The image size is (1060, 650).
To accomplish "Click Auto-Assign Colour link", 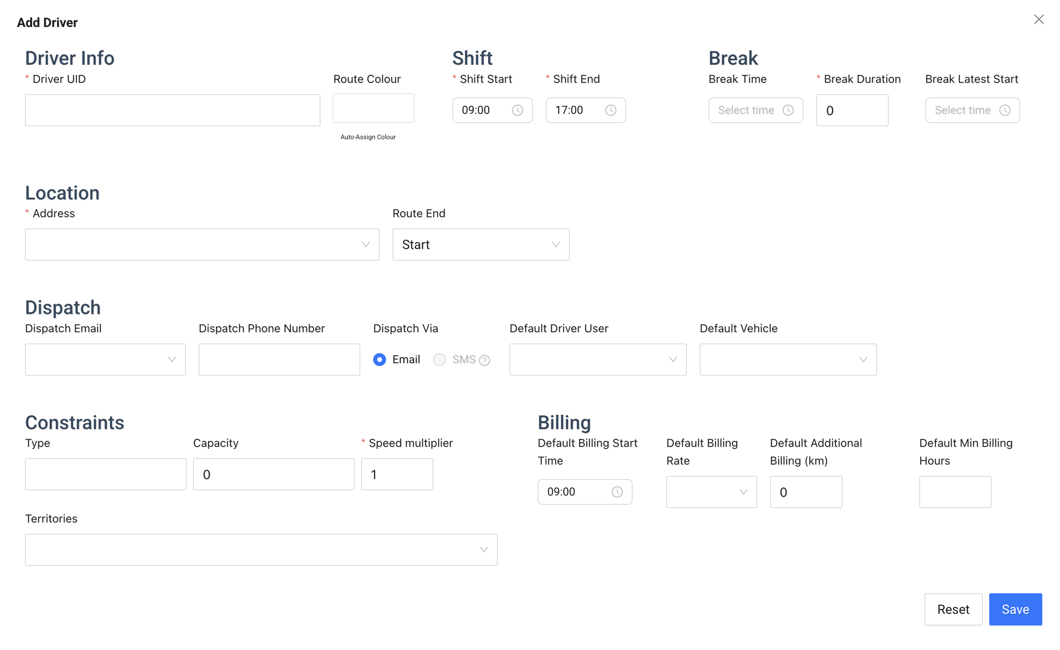I will pyautogui.click(x=368, y=137).
